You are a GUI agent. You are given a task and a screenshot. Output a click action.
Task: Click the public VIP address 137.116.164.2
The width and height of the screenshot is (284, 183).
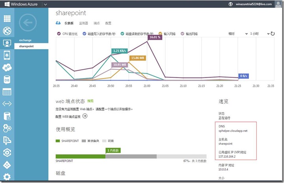[227, 157]
